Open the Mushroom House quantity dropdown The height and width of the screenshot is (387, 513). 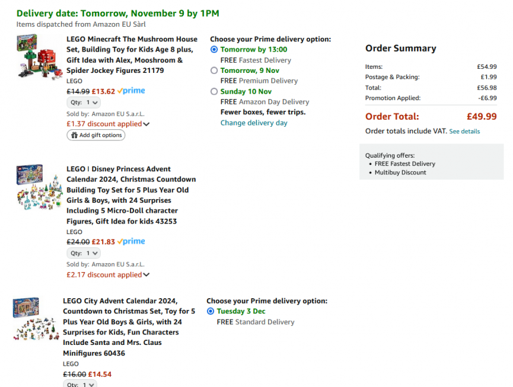[x=84, y=103]
